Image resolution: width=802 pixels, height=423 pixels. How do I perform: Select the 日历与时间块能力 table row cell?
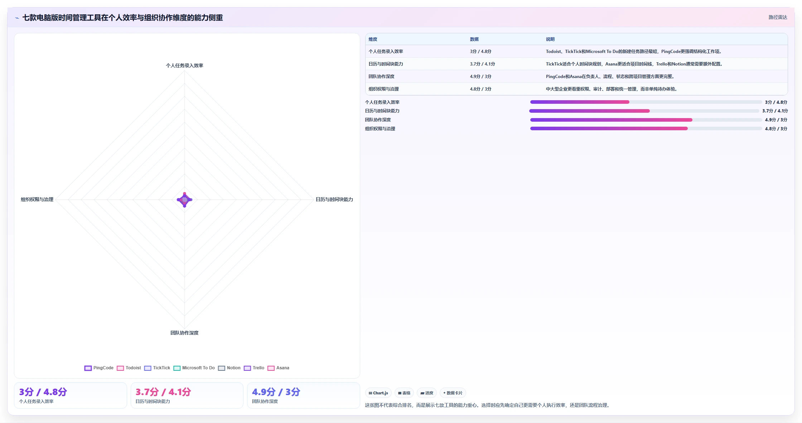pos(386,64)
